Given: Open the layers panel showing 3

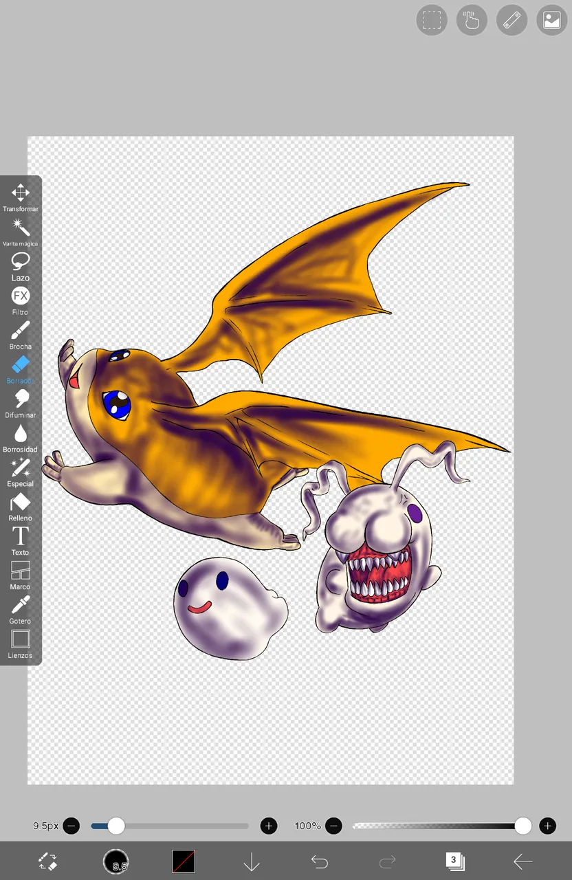Looking at the screenshot, I should click(454, 861).
